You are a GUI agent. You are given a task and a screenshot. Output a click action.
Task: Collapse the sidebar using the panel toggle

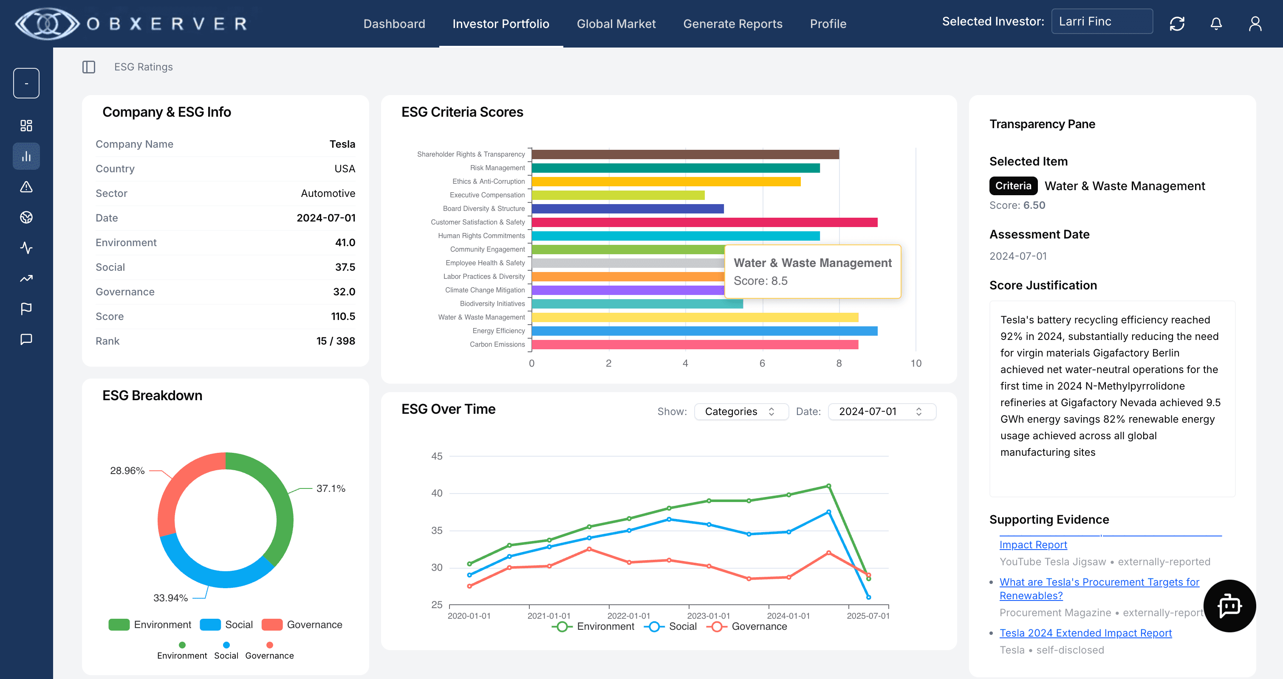coord(89,67)
